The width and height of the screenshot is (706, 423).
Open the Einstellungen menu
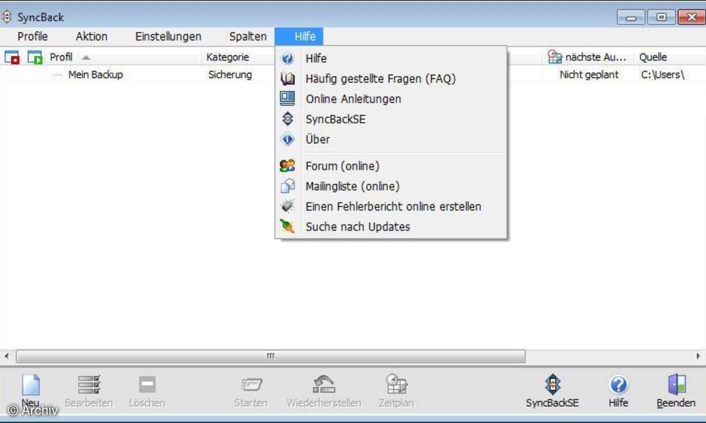coord(168,36)
